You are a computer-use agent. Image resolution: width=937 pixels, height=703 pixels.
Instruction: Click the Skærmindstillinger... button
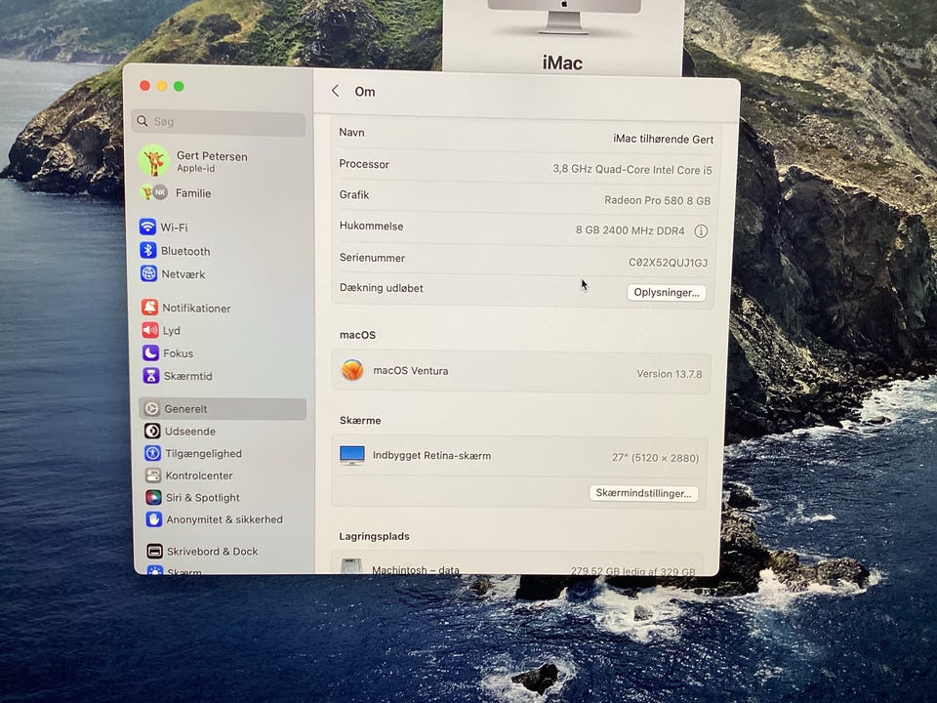point(643,493)
